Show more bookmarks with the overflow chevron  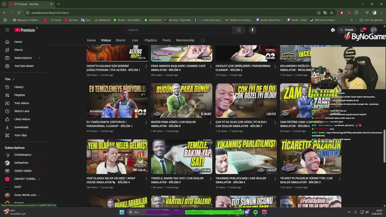[x=352, y=20]
